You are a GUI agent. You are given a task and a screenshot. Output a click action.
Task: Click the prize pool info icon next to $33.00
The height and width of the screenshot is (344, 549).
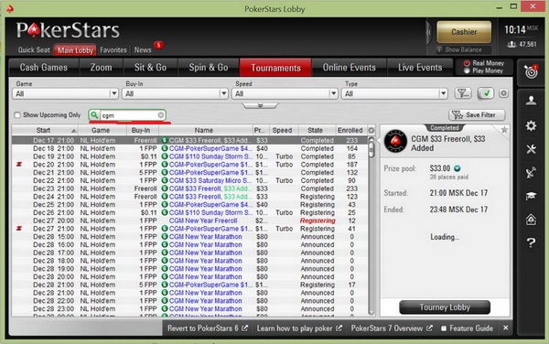click(457, 168)
